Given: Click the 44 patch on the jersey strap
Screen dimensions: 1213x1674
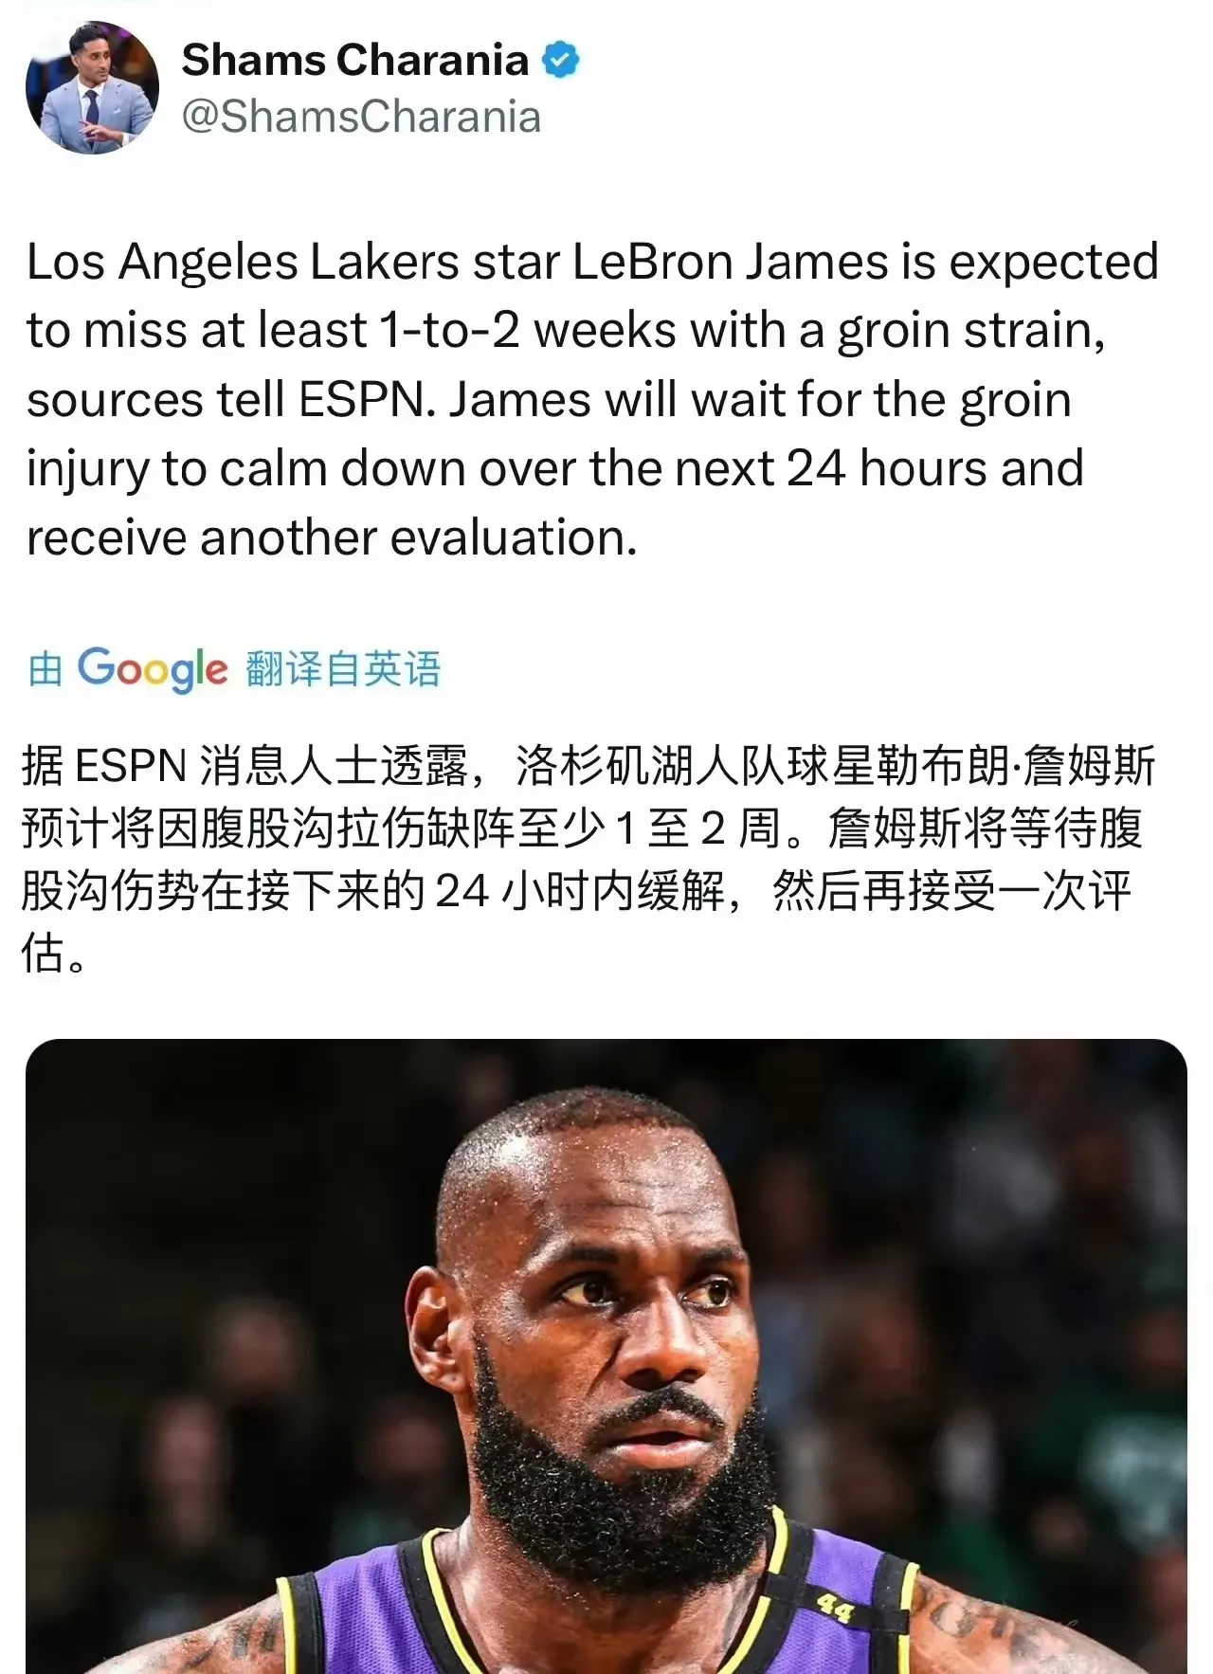Looking at the screenshot, I should coord(835,1607).
